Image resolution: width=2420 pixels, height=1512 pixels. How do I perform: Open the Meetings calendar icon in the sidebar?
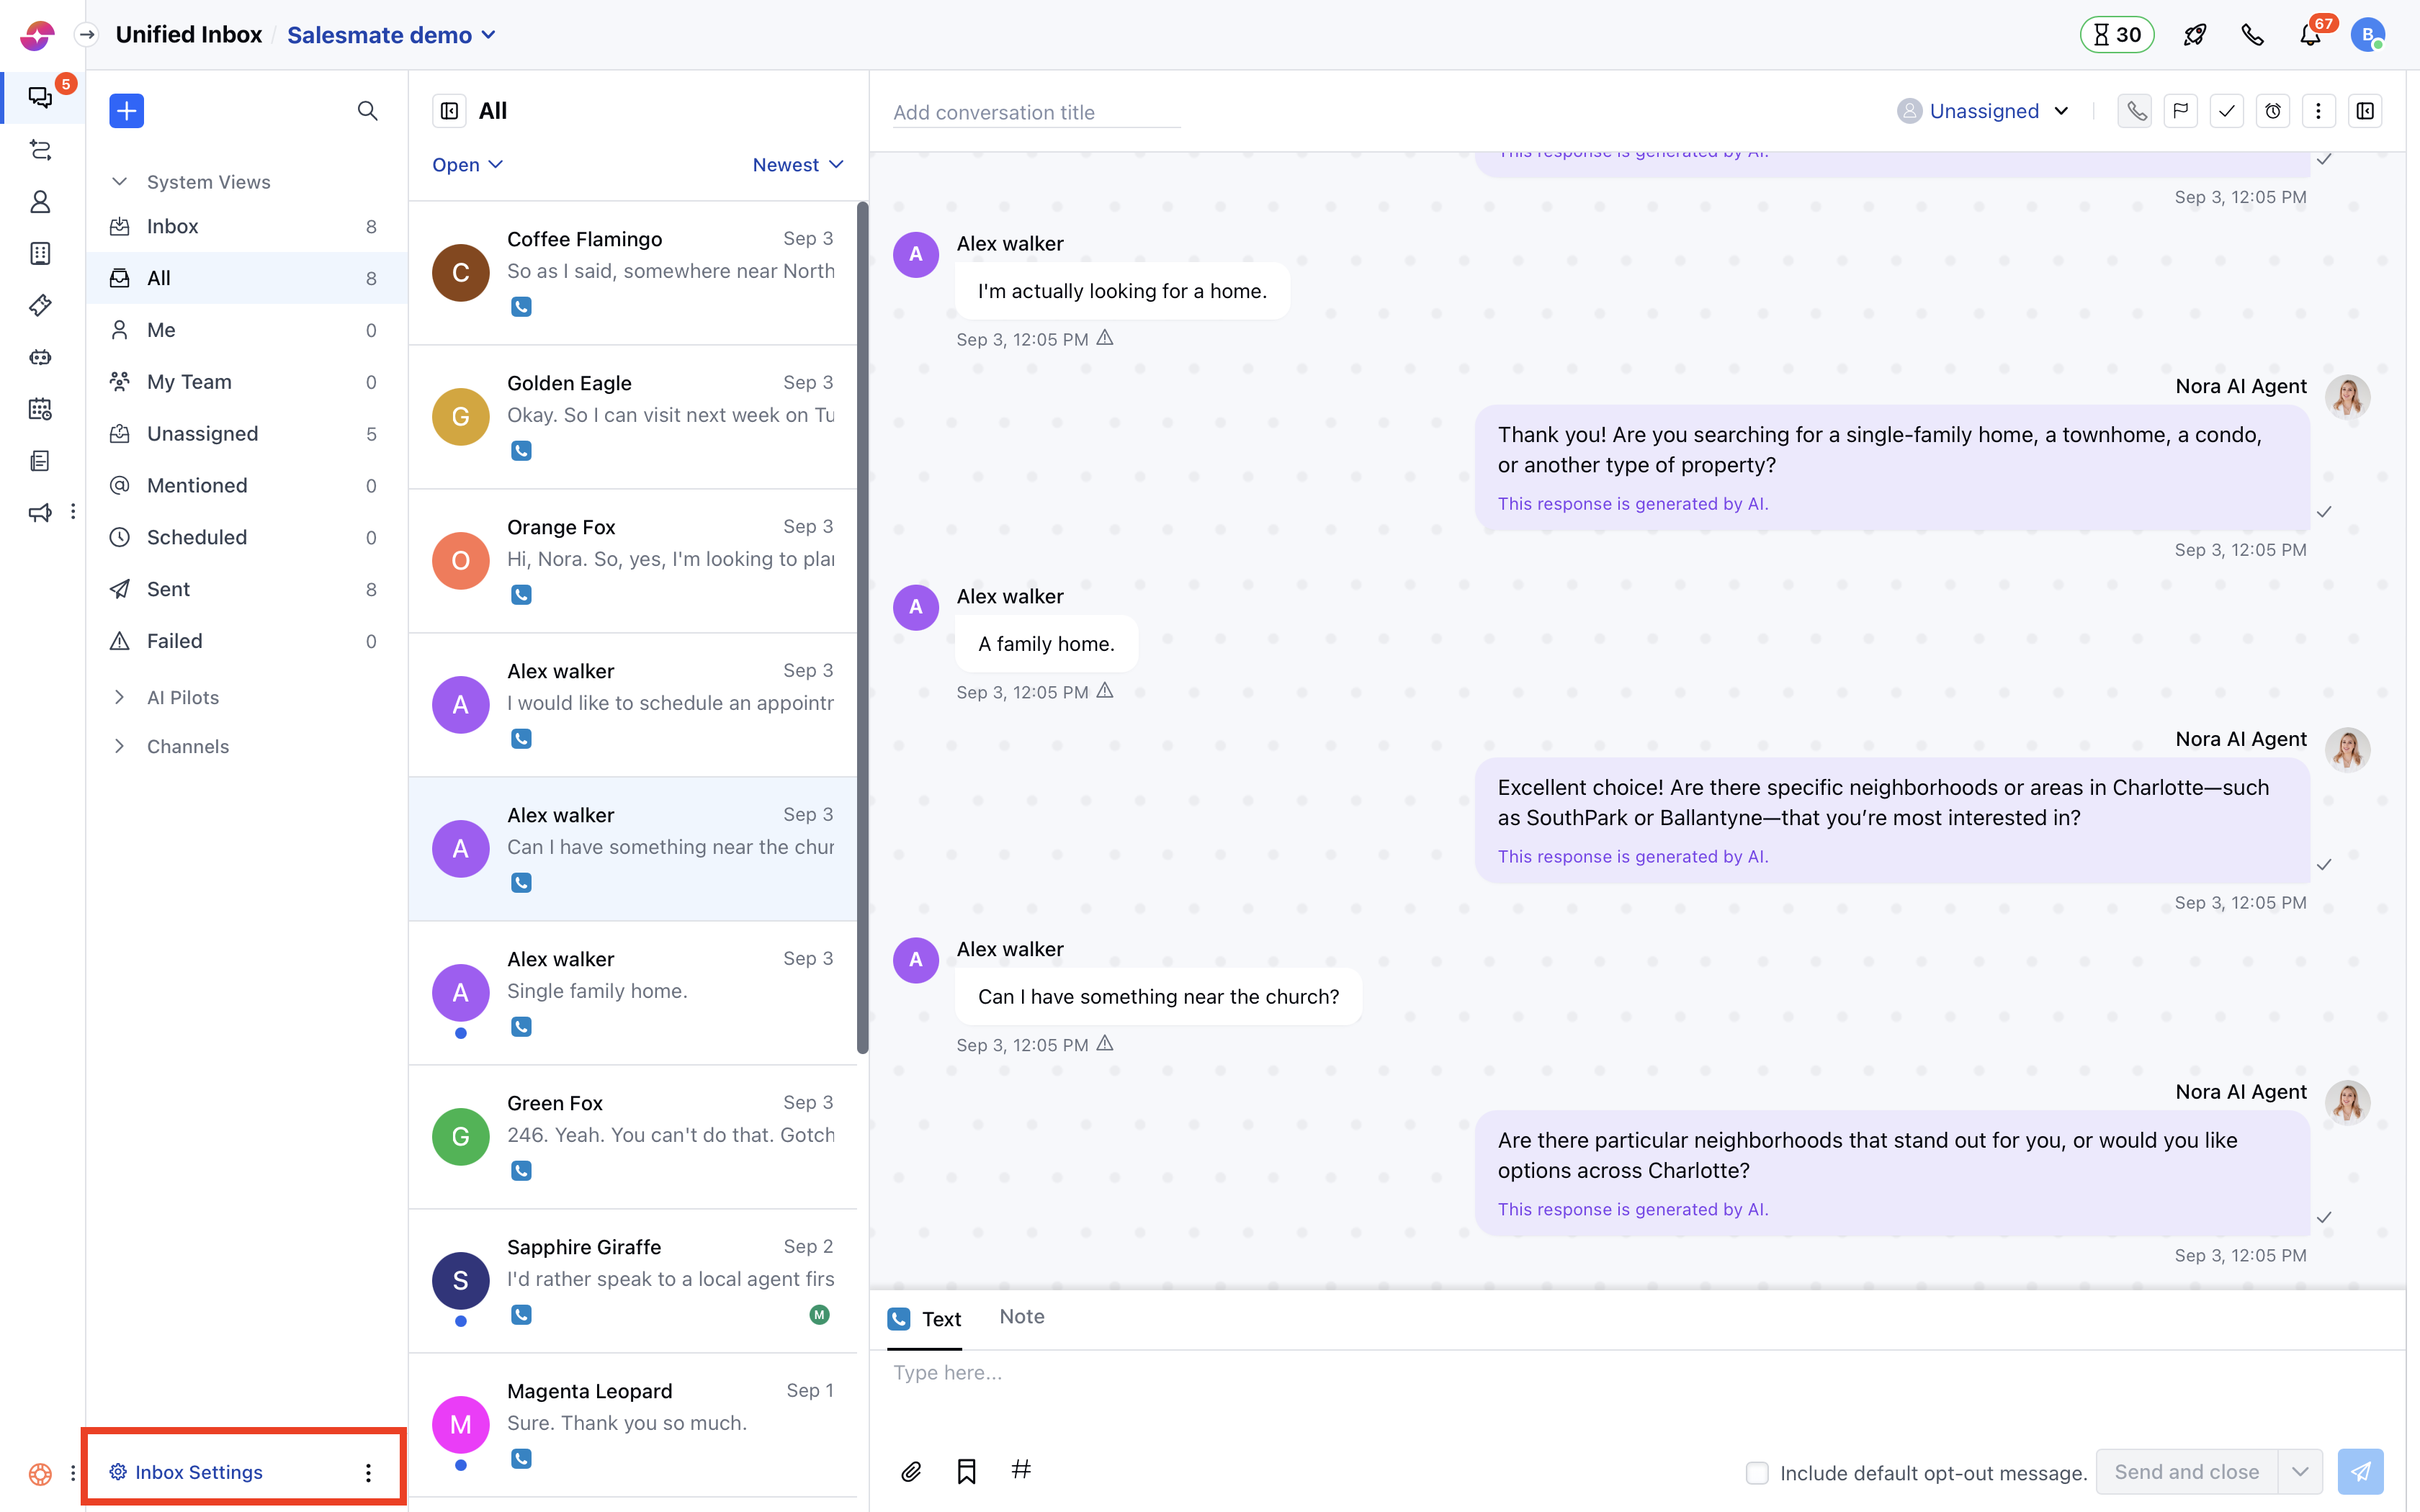tap(40, 409)
